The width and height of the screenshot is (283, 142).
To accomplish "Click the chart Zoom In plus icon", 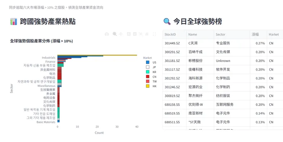I will point(128,34).
